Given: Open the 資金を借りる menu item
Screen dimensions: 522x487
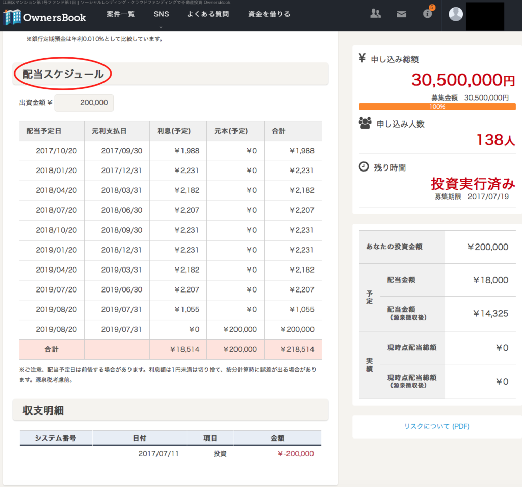Looking at the screenshot, I should point(269,14).
